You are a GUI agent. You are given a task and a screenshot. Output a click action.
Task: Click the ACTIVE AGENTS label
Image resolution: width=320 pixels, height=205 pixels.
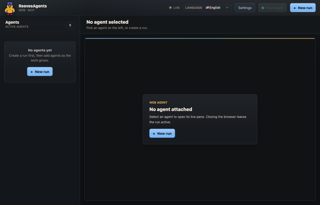(17, 27)
